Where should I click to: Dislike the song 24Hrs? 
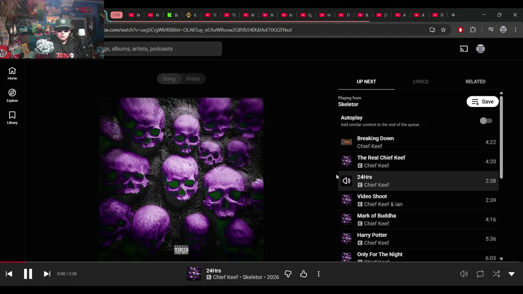pyautogui.click(x=288, y=274)
